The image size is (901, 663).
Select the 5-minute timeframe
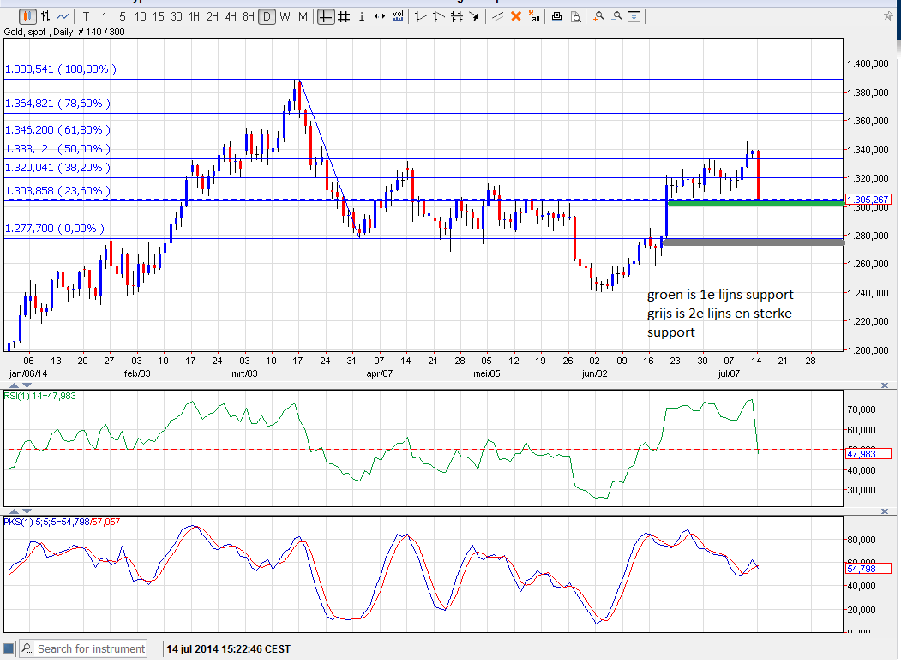pyautogui.click(x=122, y=16)
